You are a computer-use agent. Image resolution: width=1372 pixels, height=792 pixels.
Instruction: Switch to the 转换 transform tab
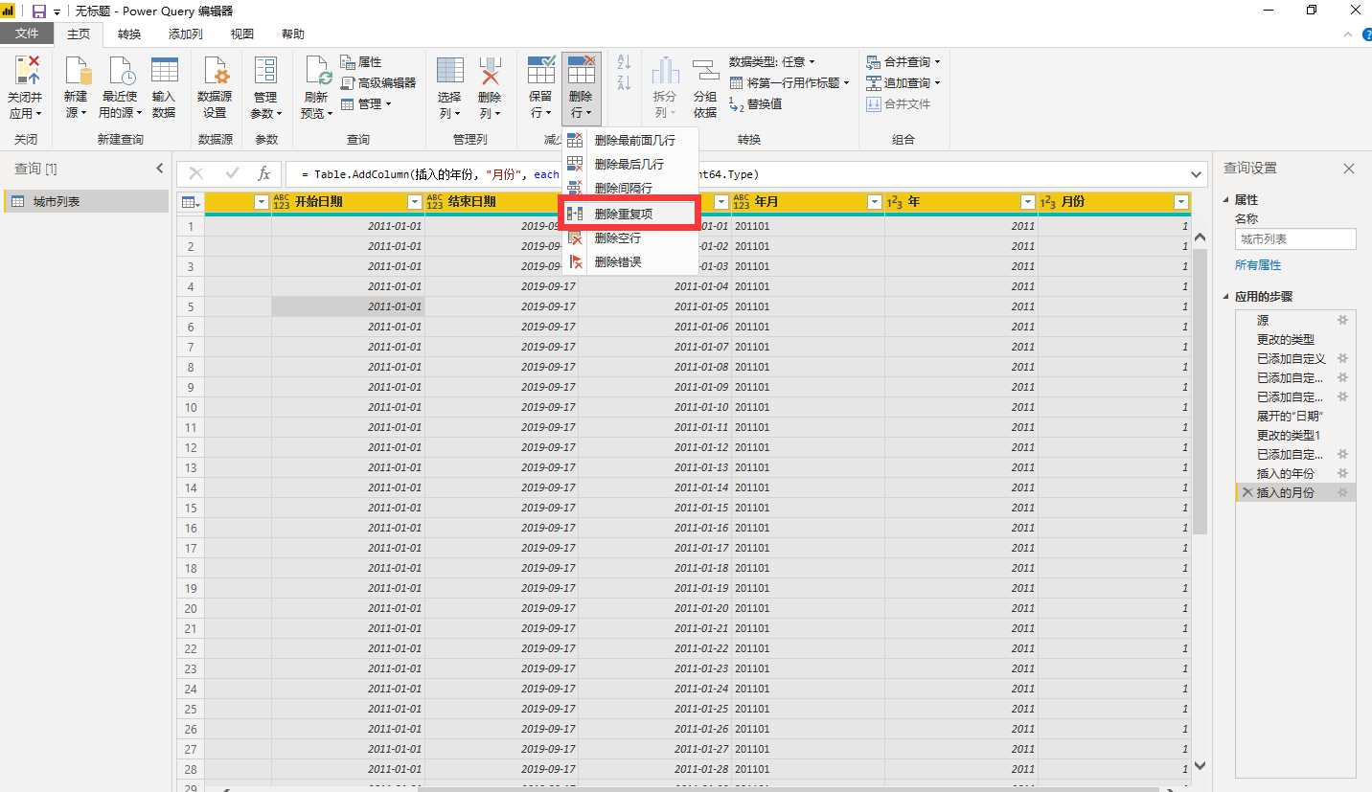coord(129,34)
